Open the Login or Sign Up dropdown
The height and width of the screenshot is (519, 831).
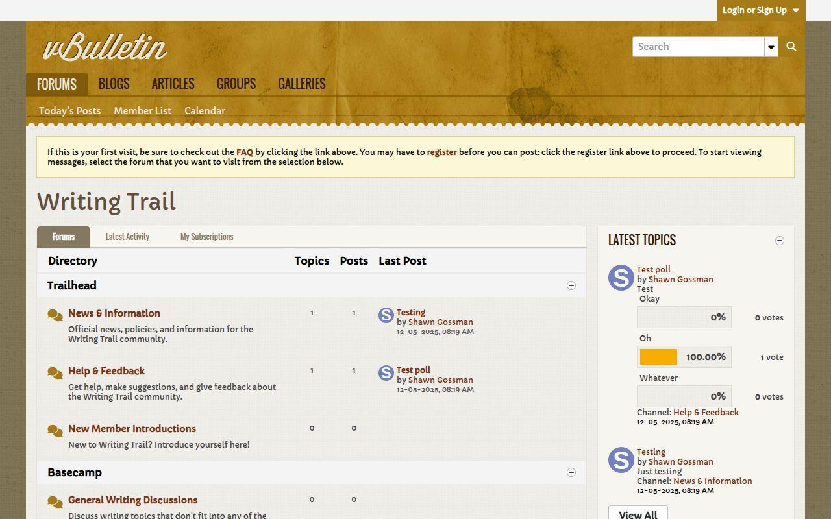pyautogui.click(x=760, y=10)
